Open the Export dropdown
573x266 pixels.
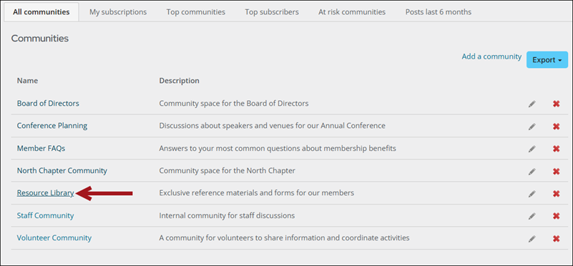click(547, 60)
